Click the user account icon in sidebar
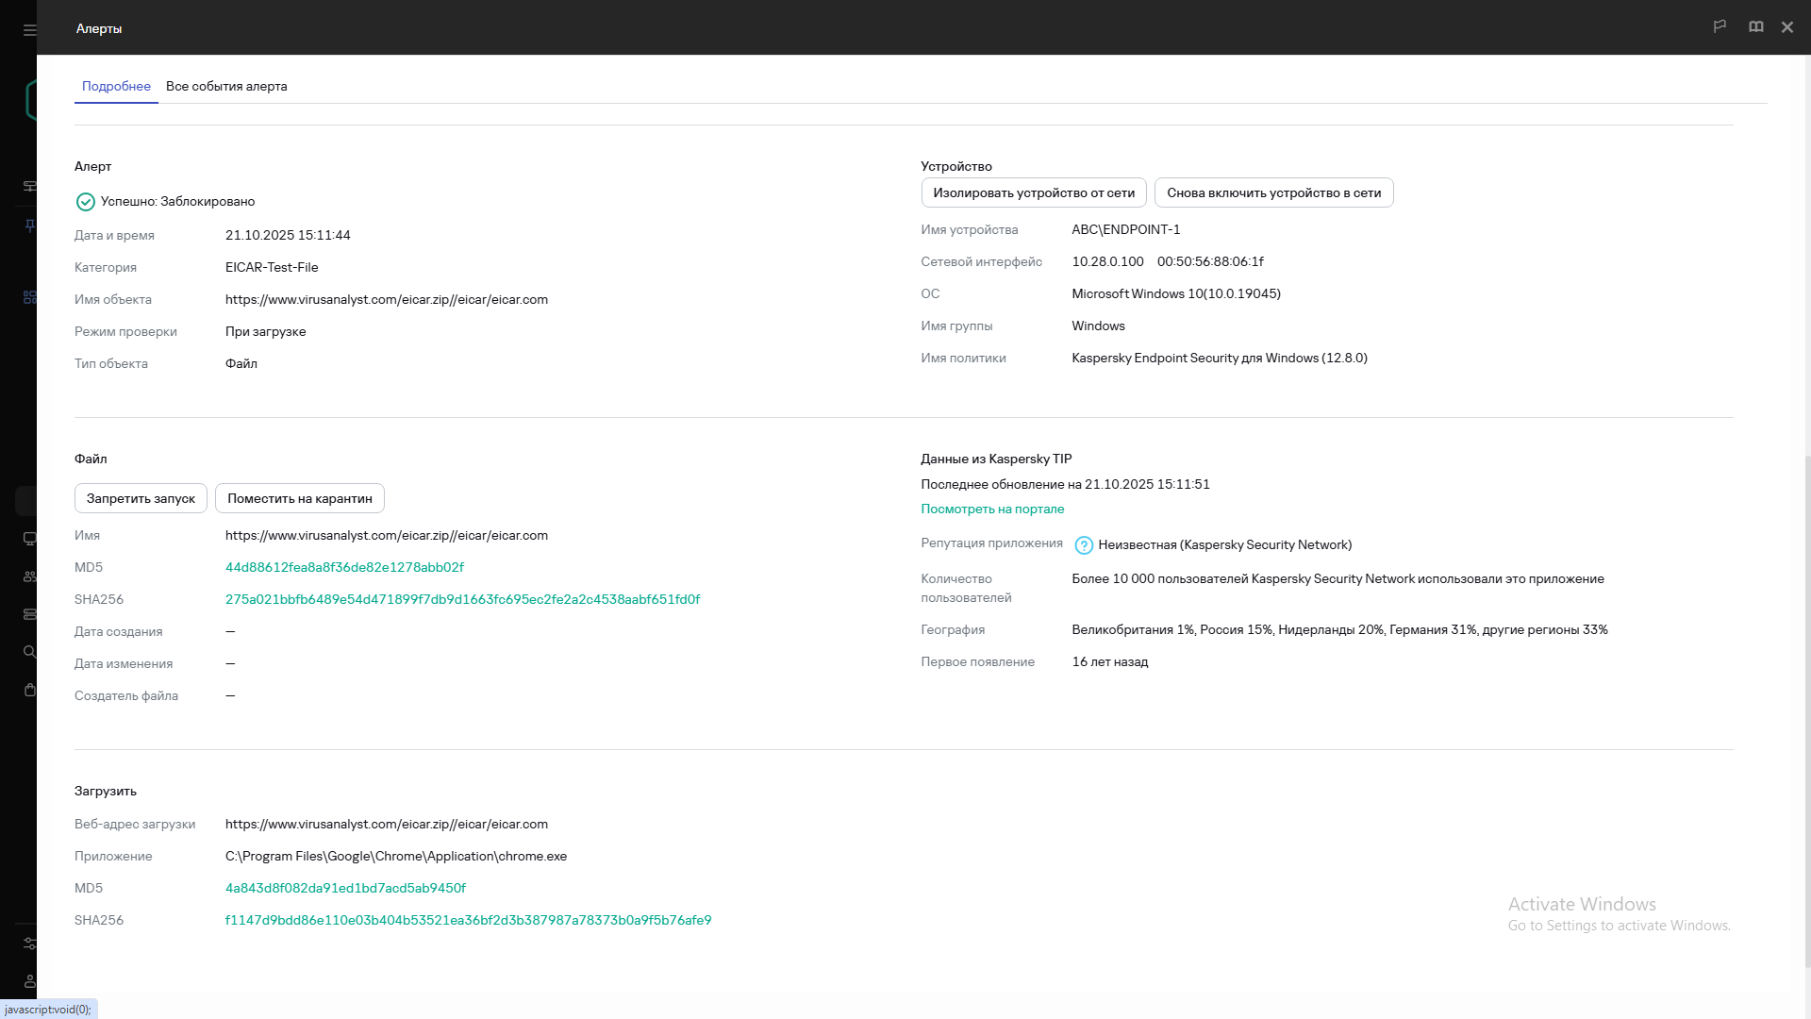 coord(29,981)
